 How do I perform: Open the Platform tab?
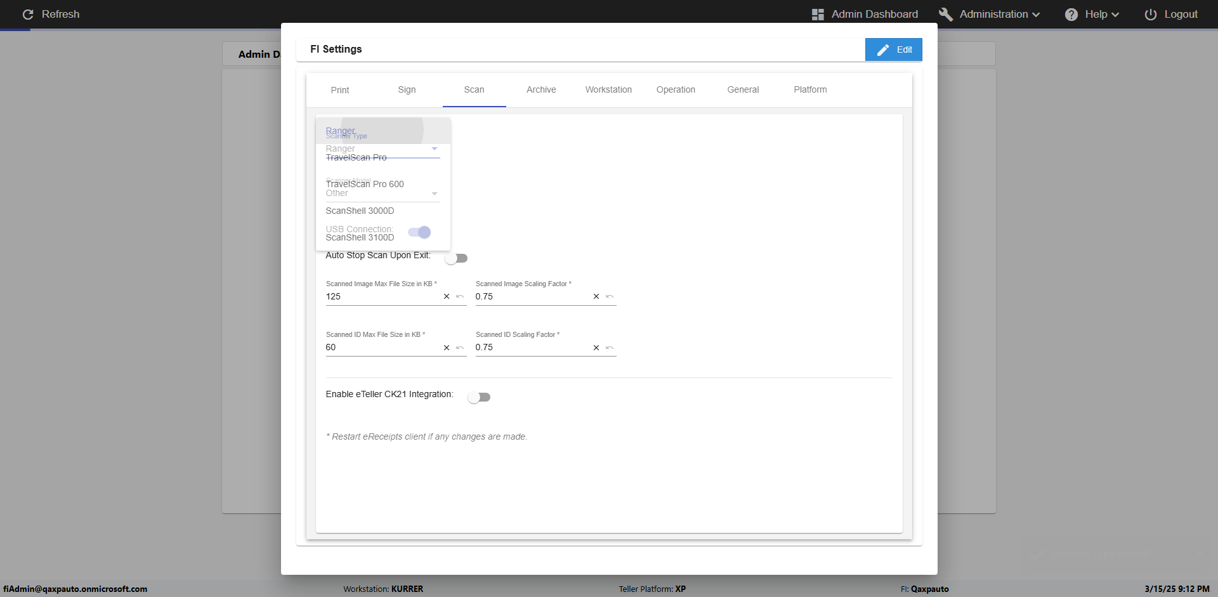[810, 90]
